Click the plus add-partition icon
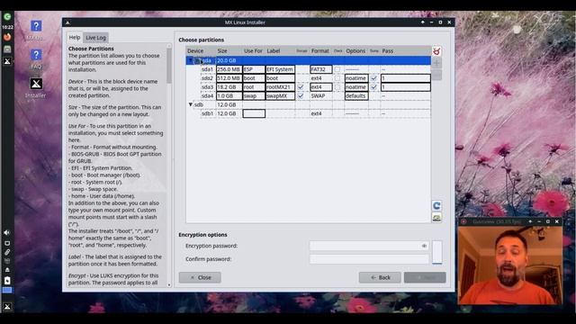Viewport: 576px width, 324px height. 436,63
